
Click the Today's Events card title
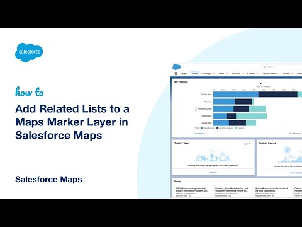coord(267,143)
